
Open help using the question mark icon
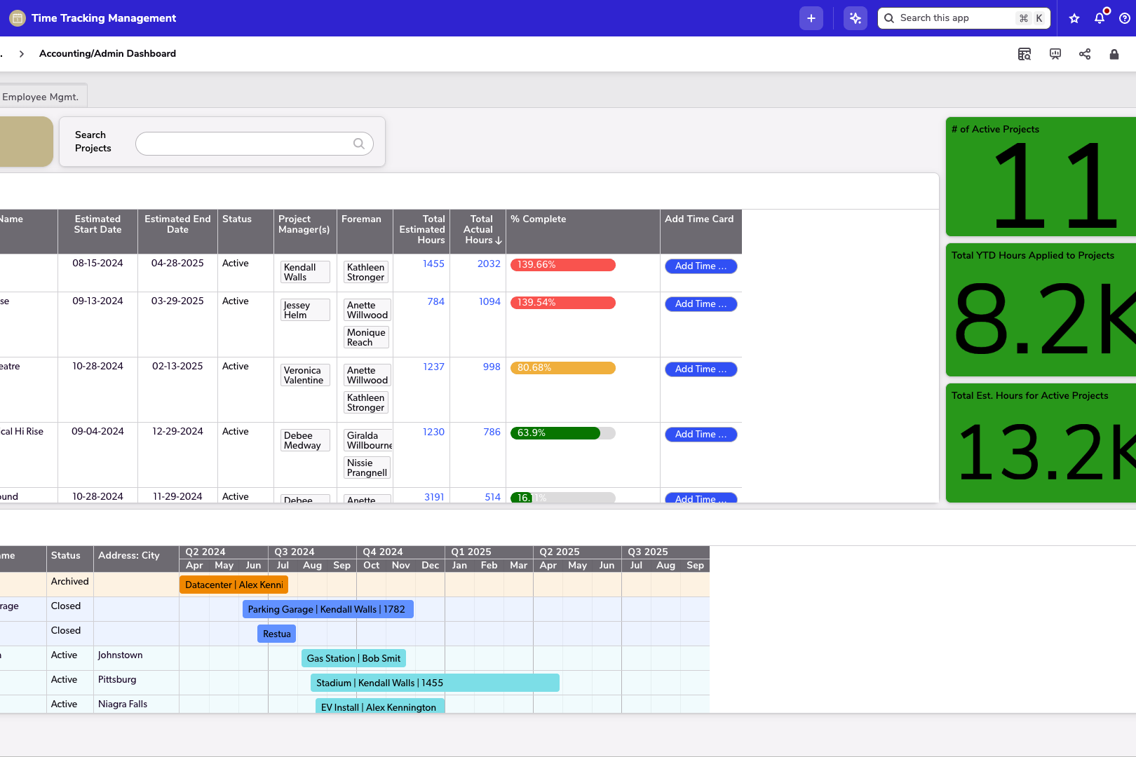click(x=1125, y=18)
